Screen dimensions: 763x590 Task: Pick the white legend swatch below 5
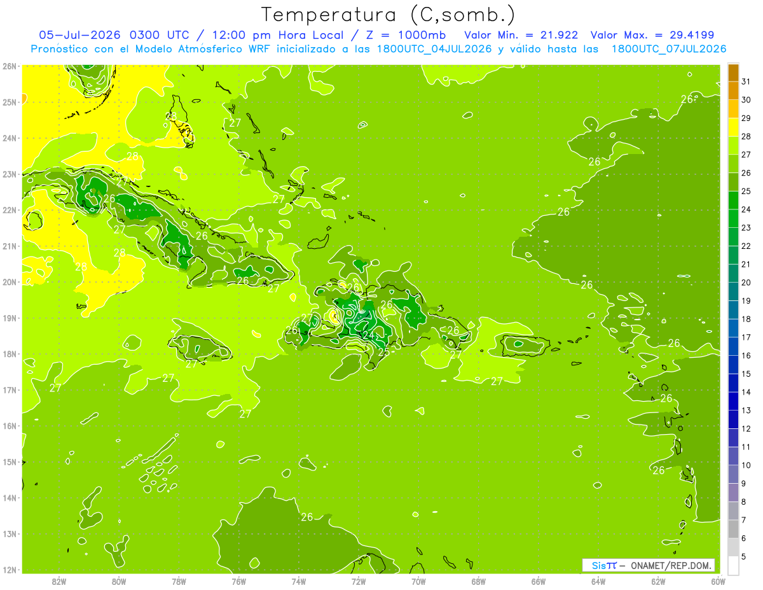tap(733, 565)
